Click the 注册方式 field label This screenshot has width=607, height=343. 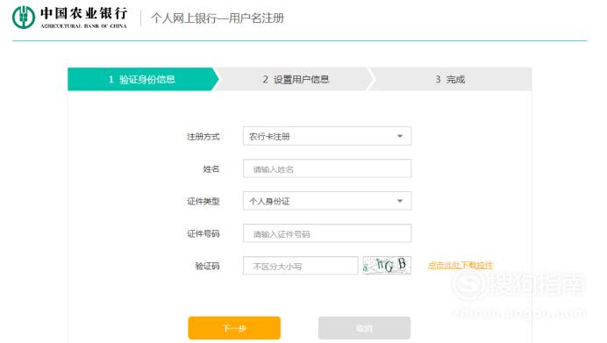[x=204, y=137]
